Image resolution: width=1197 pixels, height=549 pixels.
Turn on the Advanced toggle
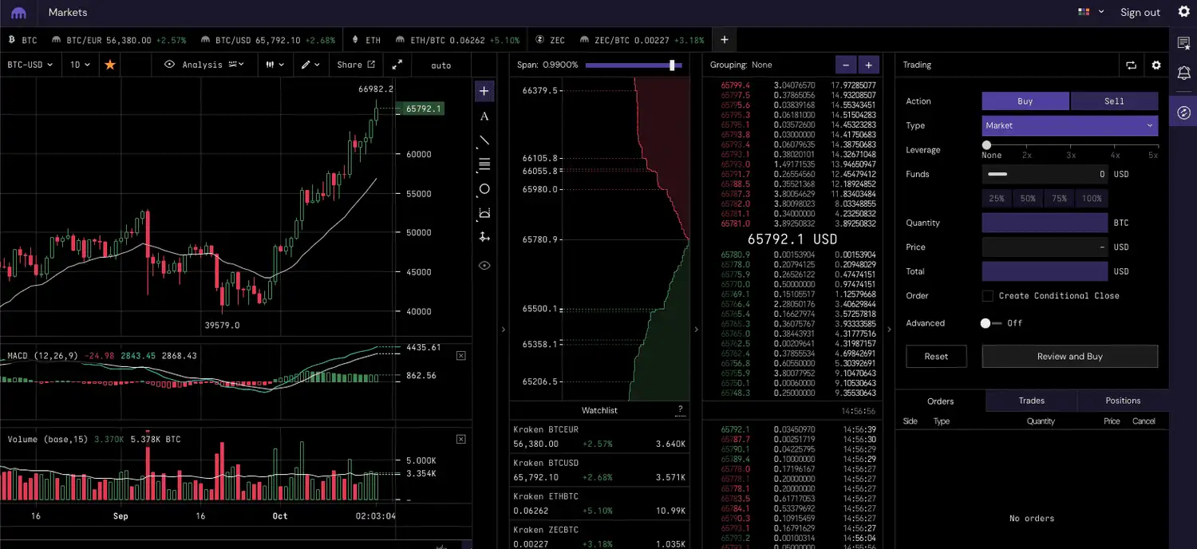[990, 323]
